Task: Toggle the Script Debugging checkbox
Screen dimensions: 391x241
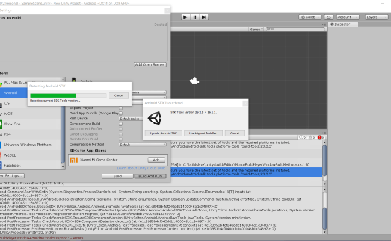Action: [x=121, y=134]
